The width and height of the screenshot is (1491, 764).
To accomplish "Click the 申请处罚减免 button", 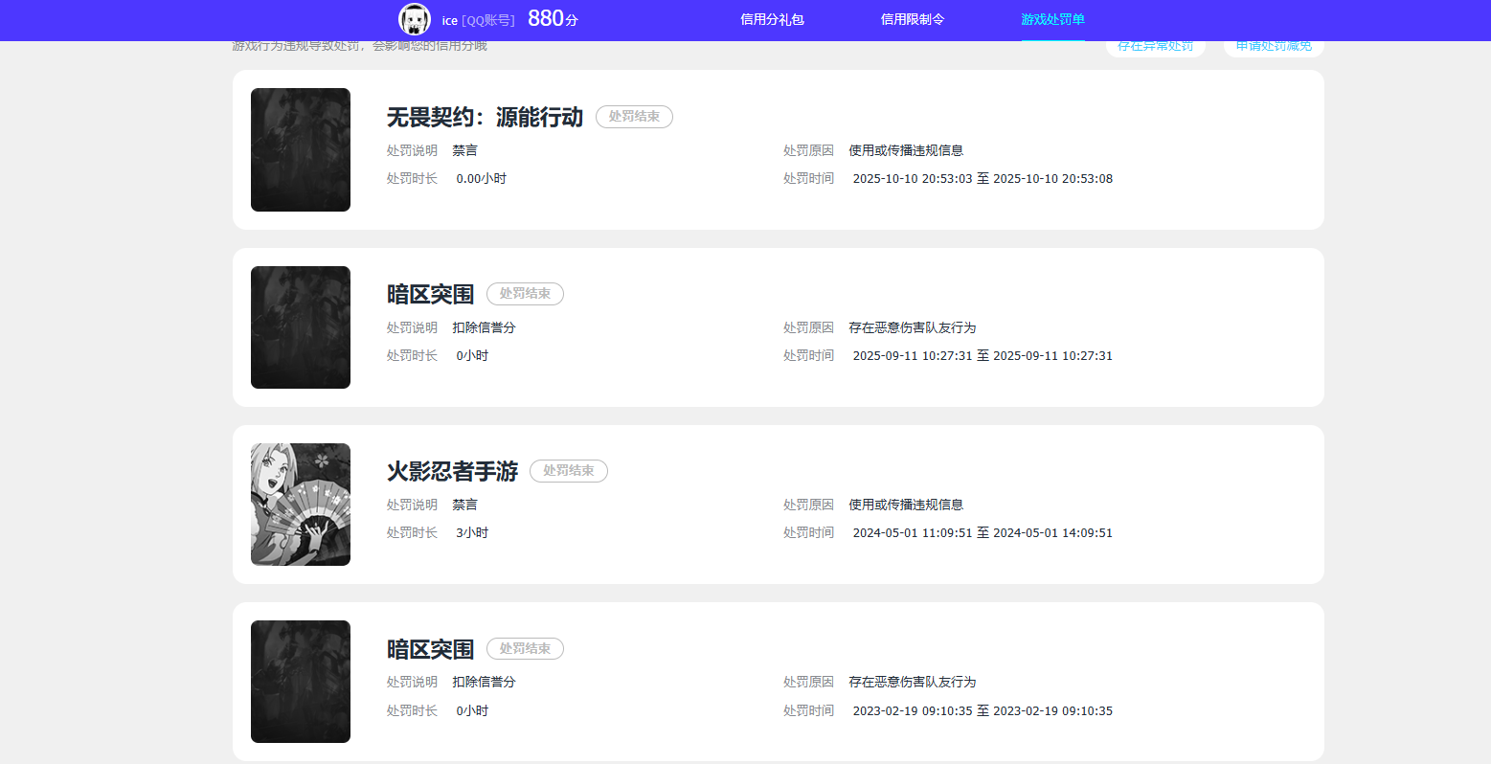I will coord(1274,47).
